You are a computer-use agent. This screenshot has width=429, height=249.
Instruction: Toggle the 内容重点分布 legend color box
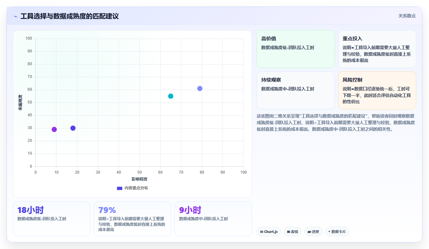(x=120, y=188)
